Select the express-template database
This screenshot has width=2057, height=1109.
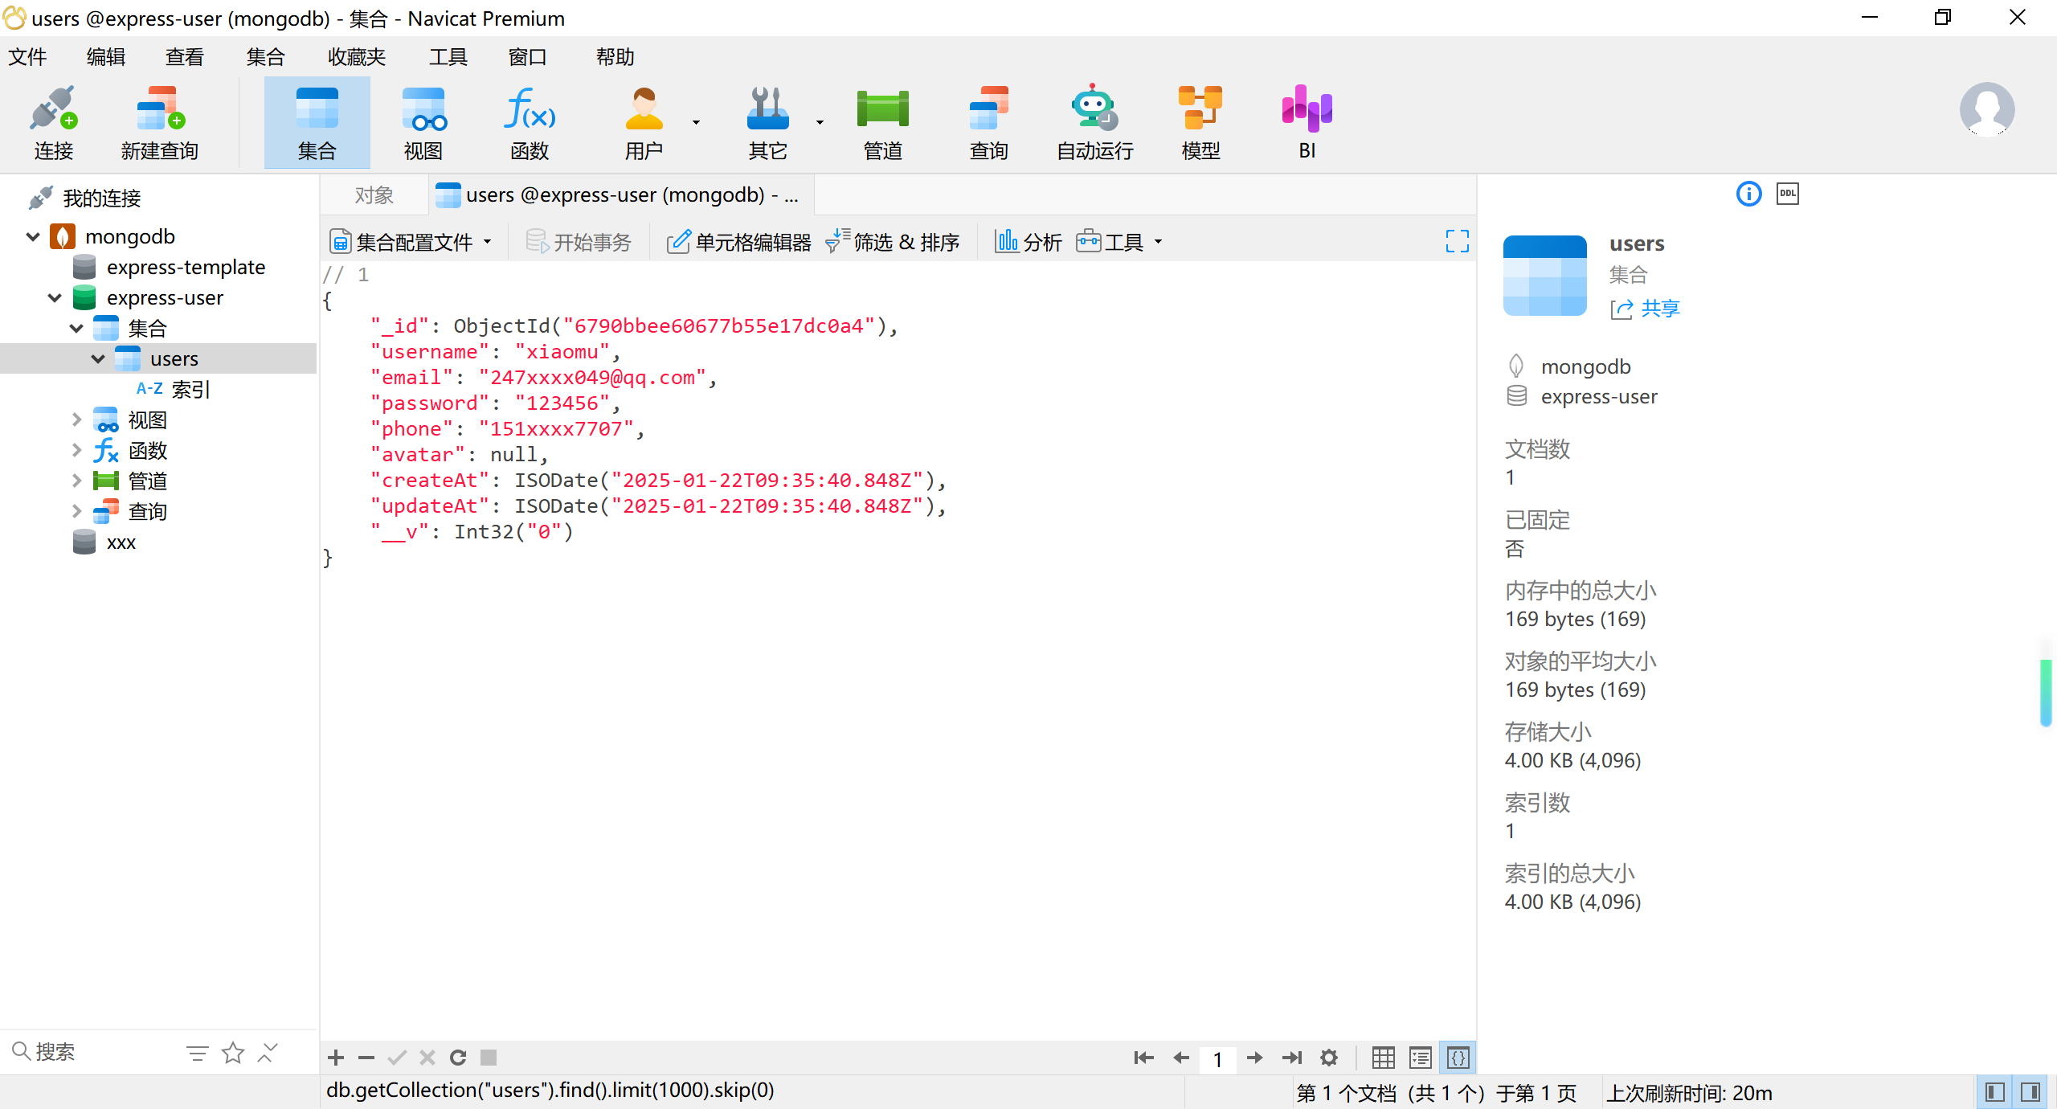click(x=186, y=267)
